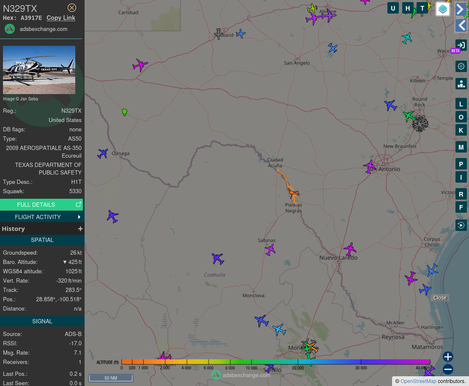The height and width of the screenshot is (386, 469).
Task: Click the TEXAS DEPARTMENT OF PUBLIC SAFETY text
Action: click(48, 169)
